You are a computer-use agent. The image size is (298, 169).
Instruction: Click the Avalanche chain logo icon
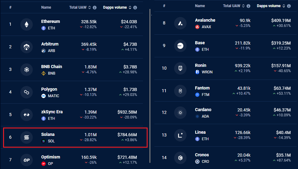(x=180, y=23)
